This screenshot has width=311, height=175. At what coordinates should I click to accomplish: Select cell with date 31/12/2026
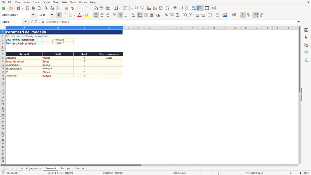pos(58,43)
